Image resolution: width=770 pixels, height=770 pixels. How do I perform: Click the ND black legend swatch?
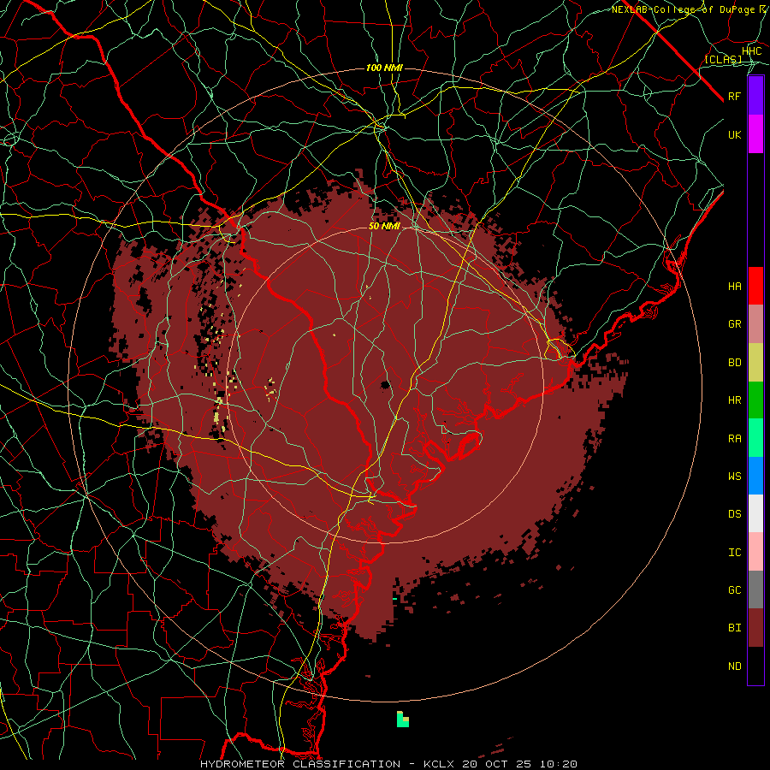[755, 666]
